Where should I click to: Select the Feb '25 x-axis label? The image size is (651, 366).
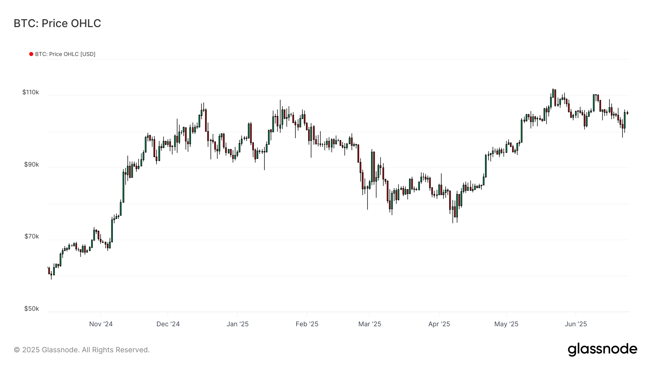click(x=307, y=324)
